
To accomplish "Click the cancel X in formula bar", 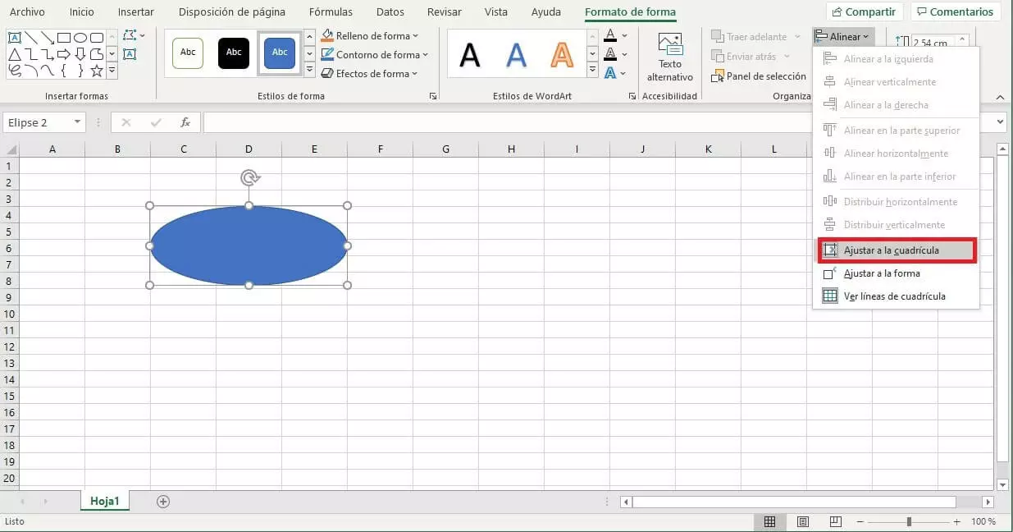I will coord(125,122).
